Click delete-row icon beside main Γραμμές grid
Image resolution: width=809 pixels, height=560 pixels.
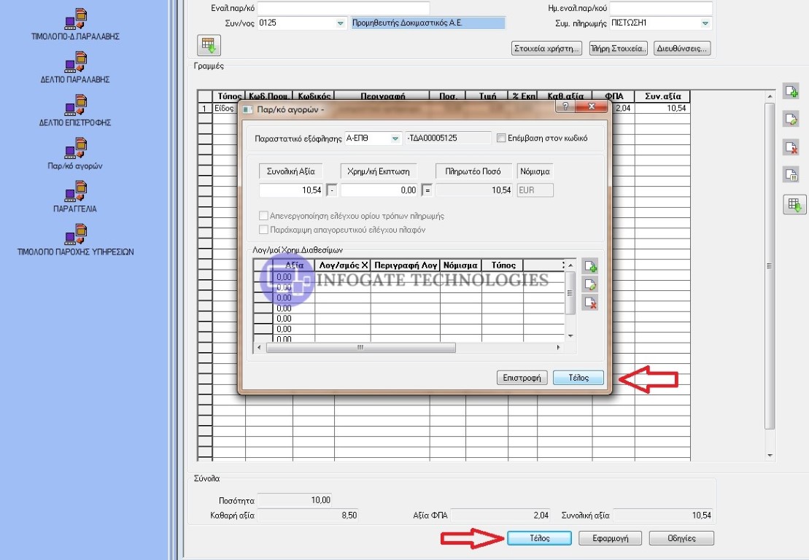pyautogui.click(x=791, y=147)
